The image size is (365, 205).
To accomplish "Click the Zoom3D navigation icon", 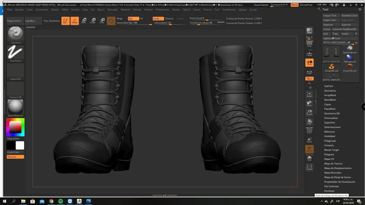I will 309,113.
